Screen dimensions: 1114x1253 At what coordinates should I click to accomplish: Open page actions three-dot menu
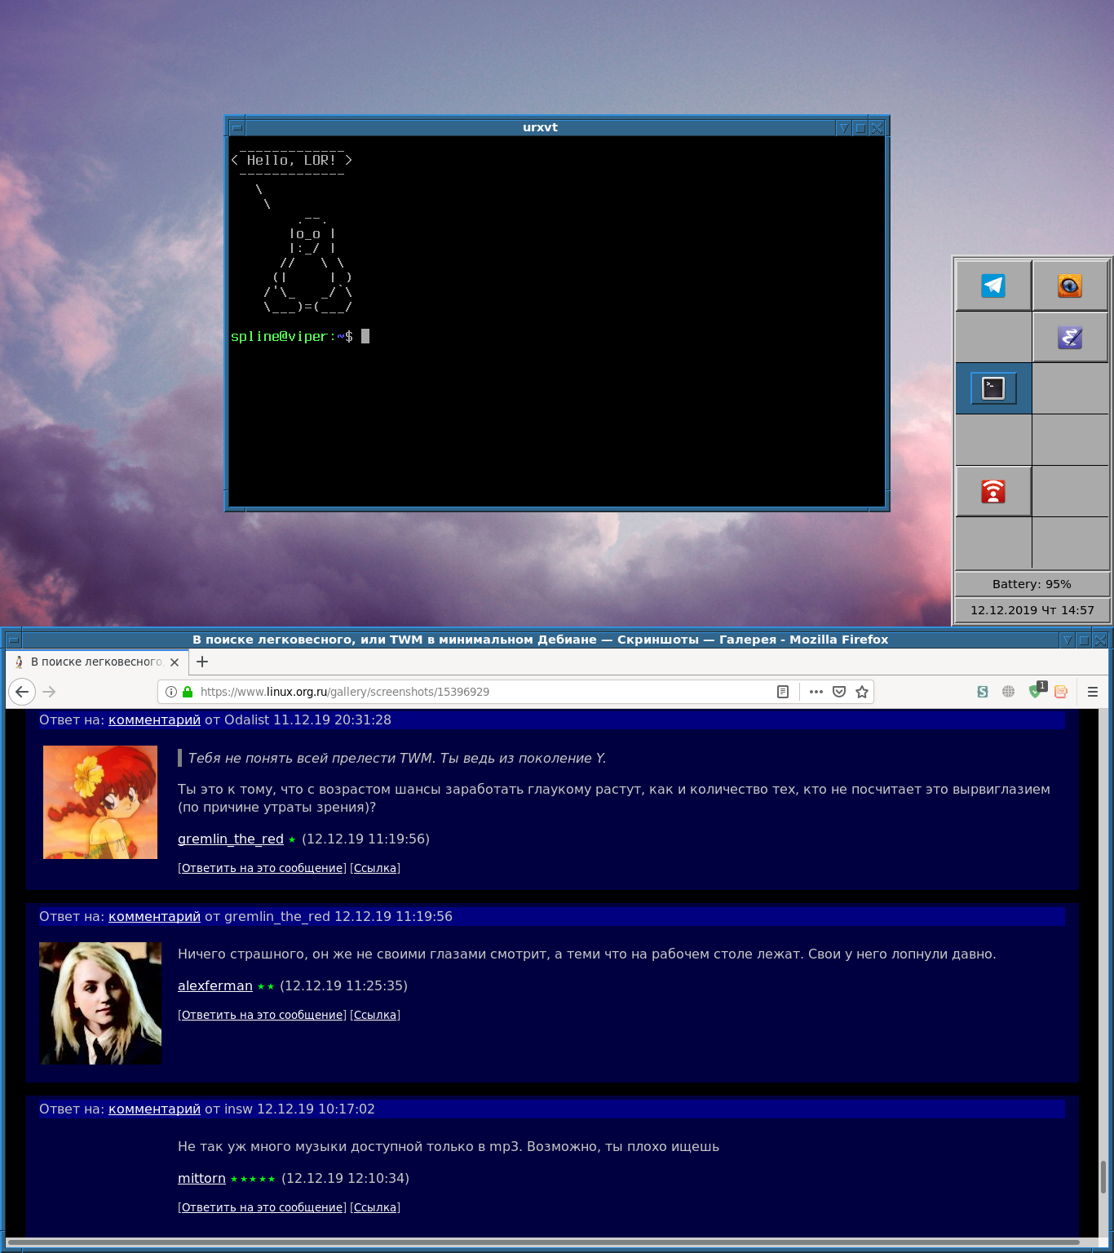click(x=816, y=692)
